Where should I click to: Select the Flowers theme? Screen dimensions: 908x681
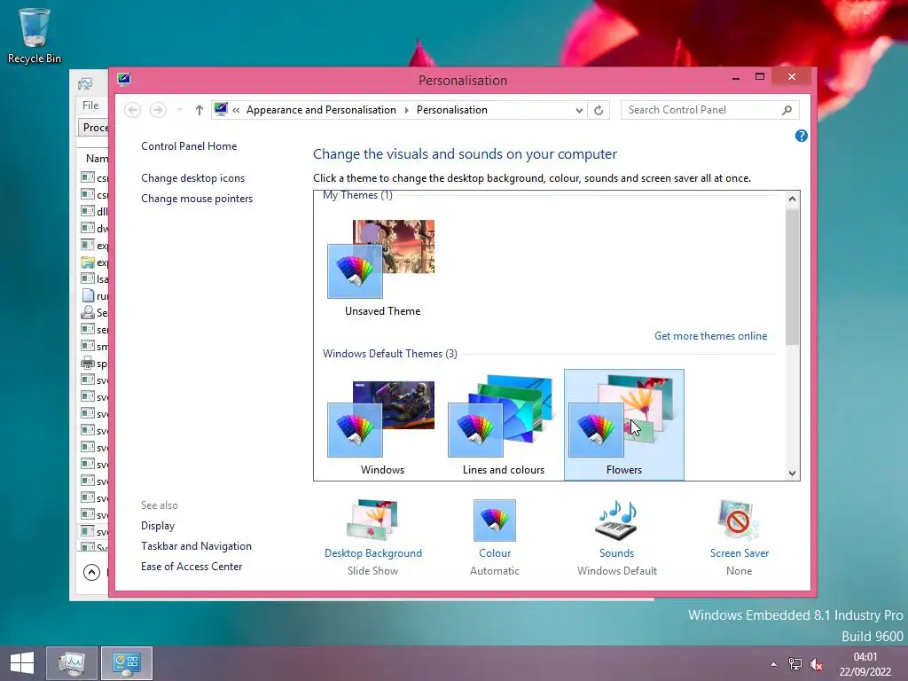623,425
